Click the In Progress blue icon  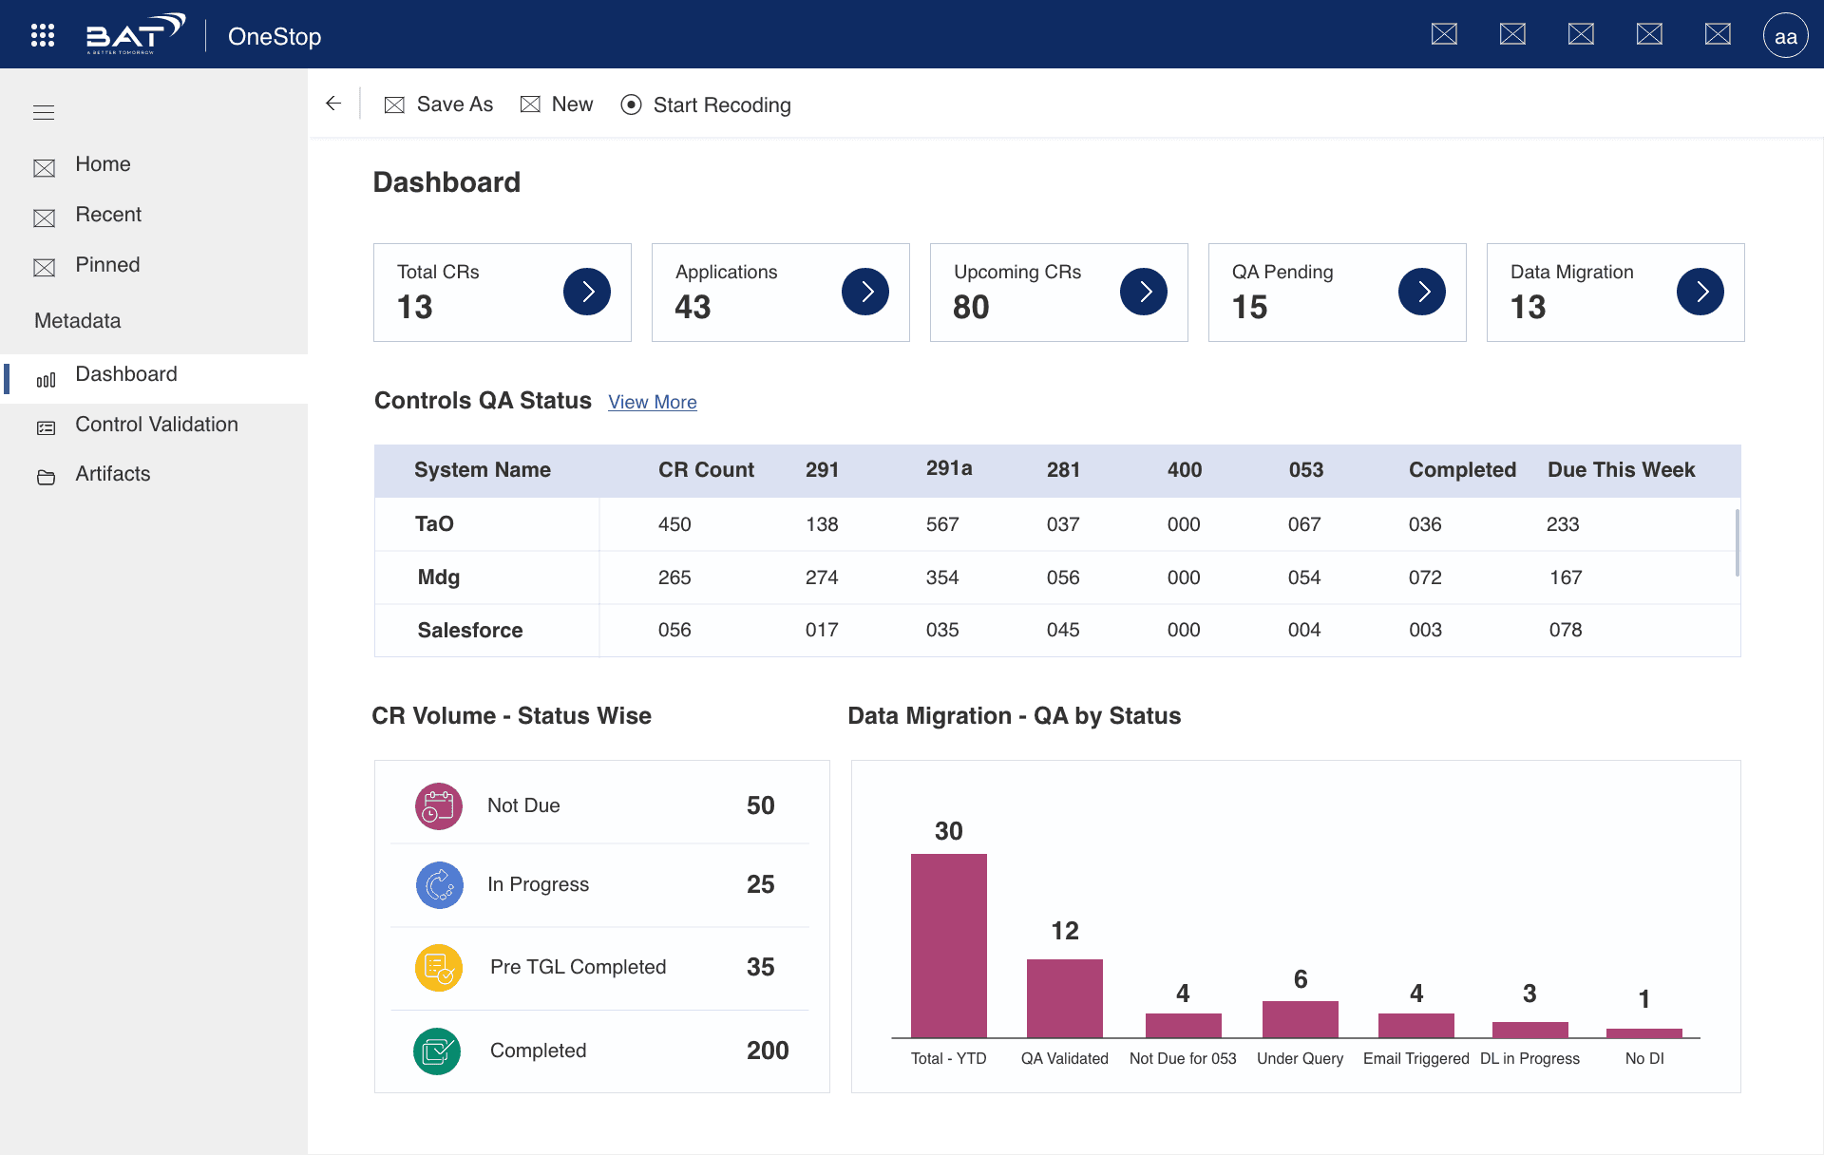tap(439, 885)
